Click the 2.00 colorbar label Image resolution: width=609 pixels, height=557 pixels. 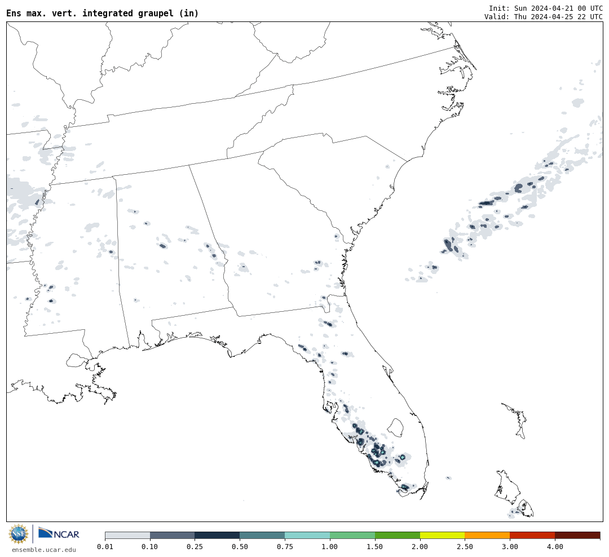420,546
